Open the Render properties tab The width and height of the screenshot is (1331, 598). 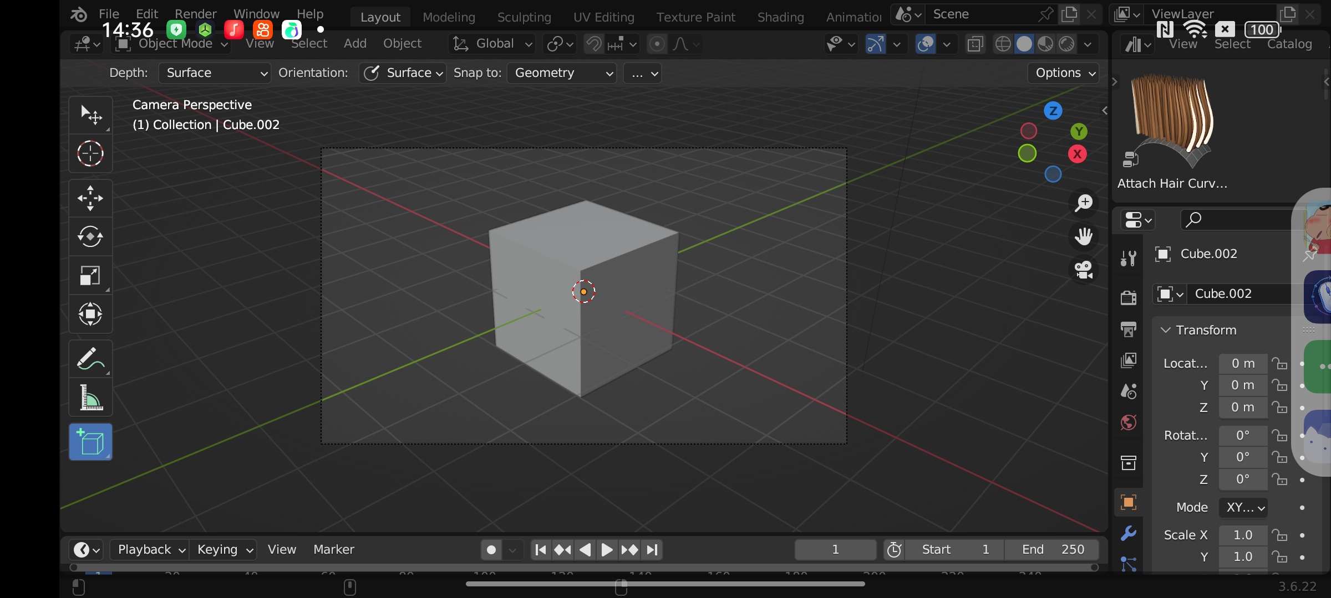[x=1128, y=297]
